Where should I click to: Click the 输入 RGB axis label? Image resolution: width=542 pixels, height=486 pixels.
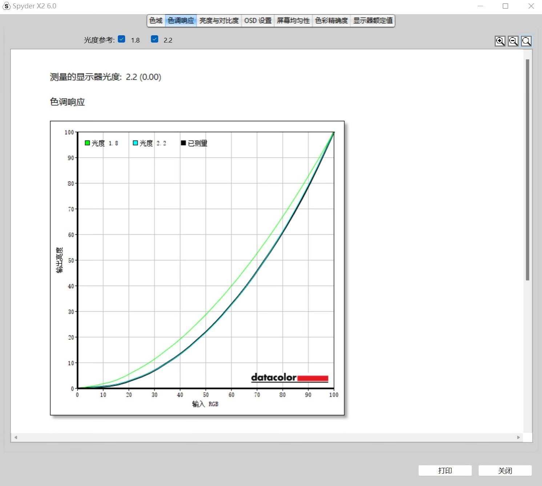coord(205,404)
